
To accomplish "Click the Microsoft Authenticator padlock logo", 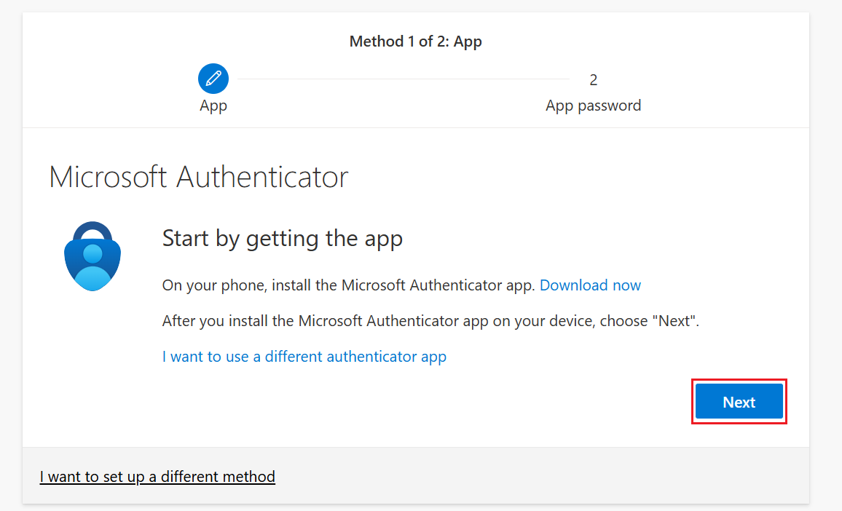I will [x=92, y=257].
